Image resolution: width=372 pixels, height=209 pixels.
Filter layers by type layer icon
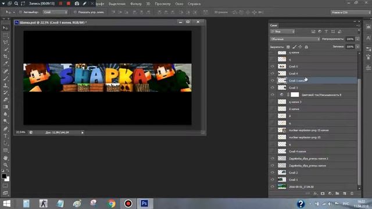[326, 31]
